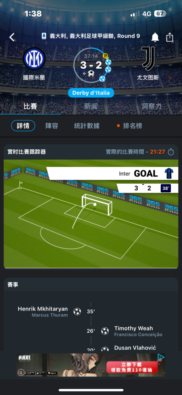This screenshot has width=182, height=395.
Task: Open the NIKKE download ad banner
Action: coord(91,365)
